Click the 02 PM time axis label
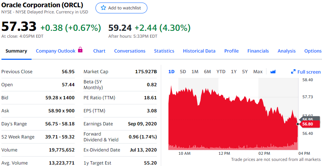This screenshot has width=322, height=166. tap(264, 154)
